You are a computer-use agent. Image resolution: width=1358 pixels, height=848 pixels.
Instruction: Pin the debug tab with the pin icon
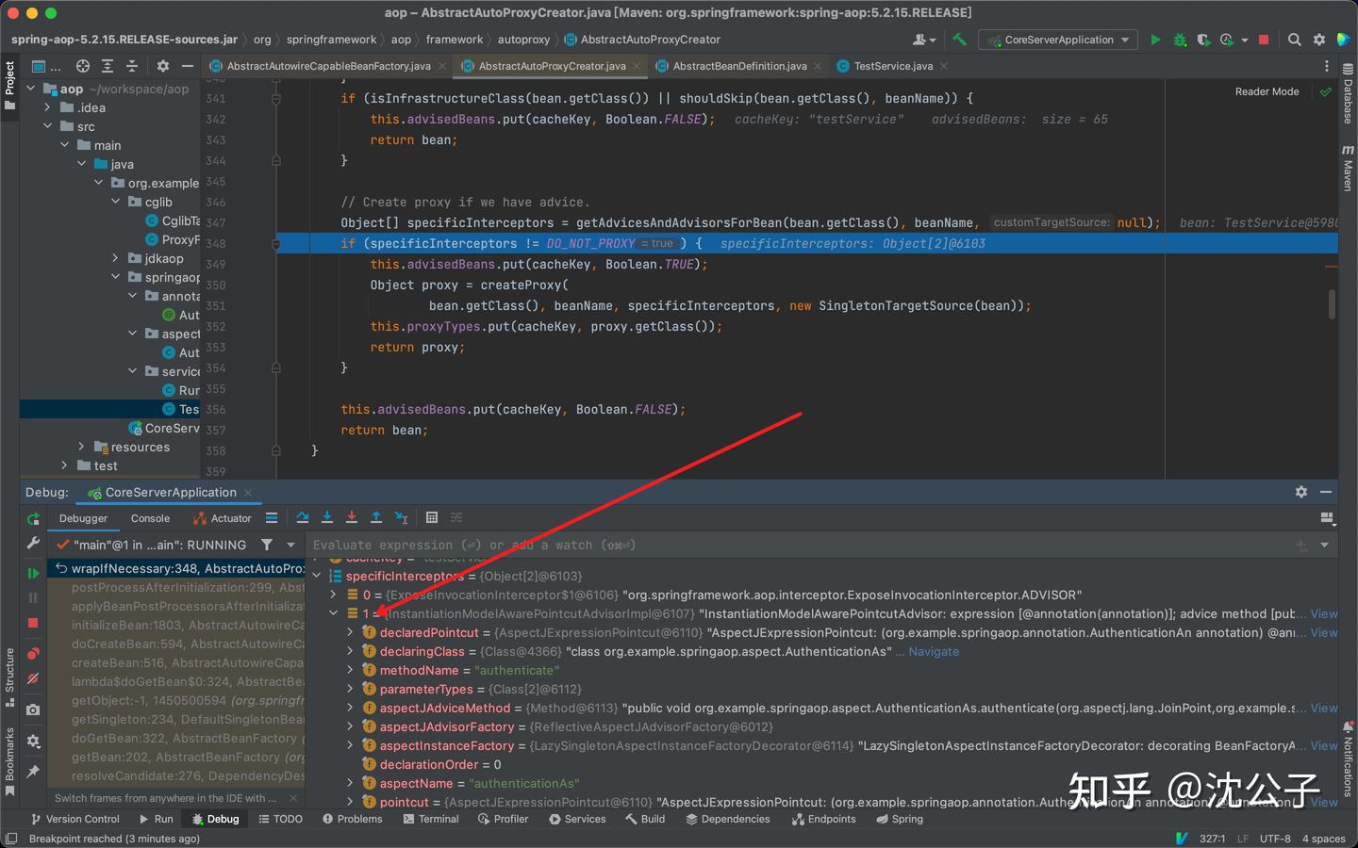point(33,772)
